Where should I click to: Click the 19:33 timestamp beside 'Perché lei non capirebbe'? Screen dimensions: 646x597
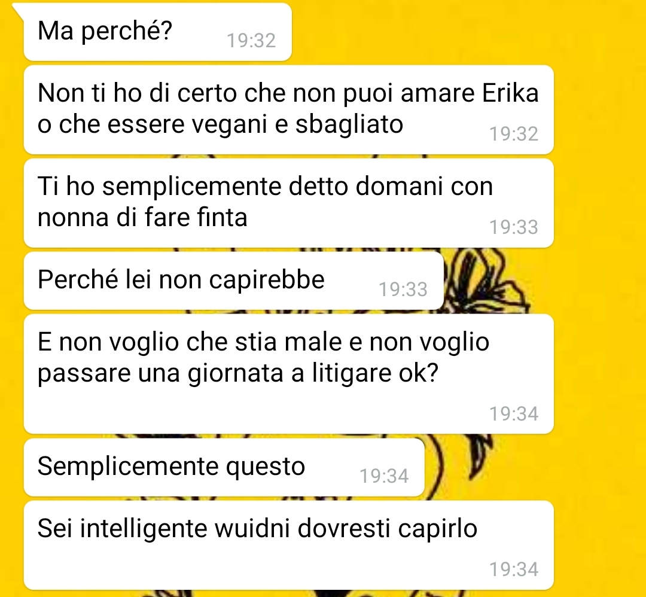pyautogui.click(x=403, y=290)
